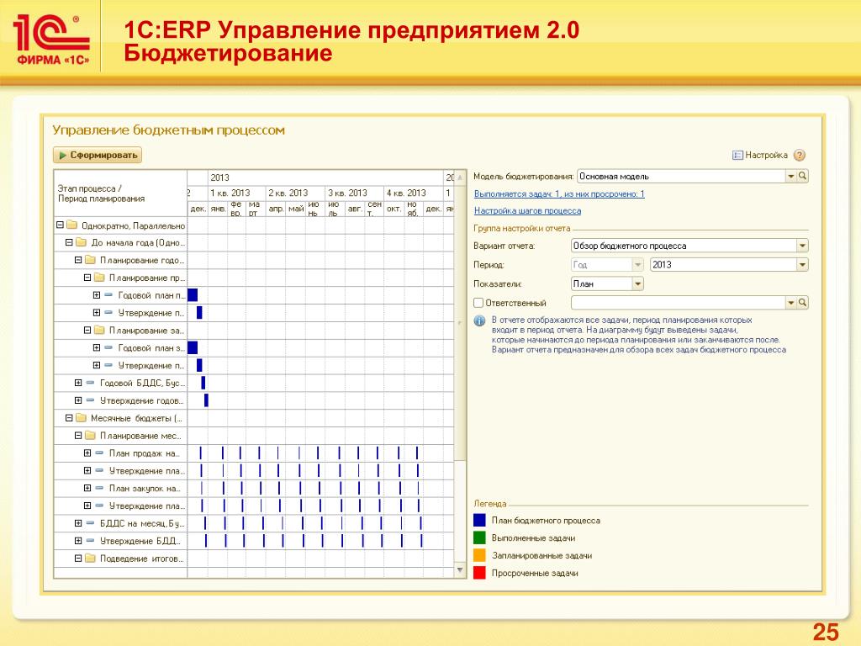This screenshot has height=646, width=861.
Task: Collapse the Месячные бюджеты node
Action: 69,418
